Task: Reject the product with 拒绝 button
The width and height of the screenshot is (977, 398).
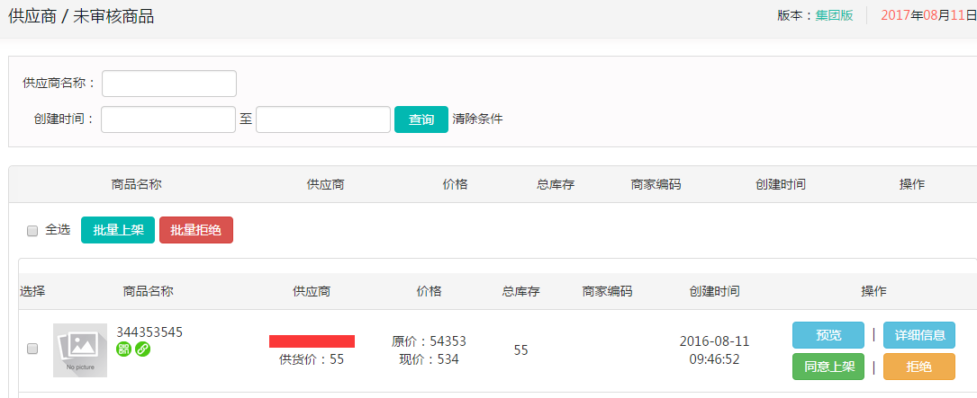Action: point(918,367)
